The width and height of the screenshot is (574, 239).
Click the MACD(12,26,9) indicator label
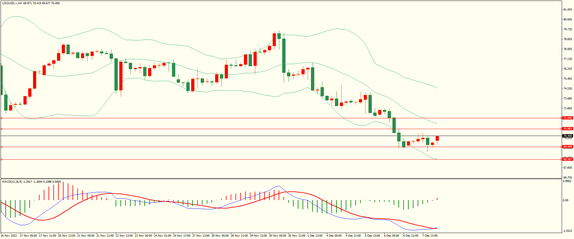click(12, 182)
